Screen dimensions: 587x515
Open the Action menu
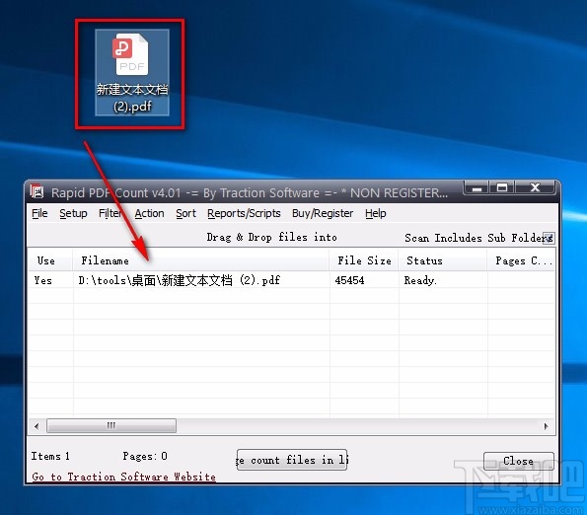149,213
